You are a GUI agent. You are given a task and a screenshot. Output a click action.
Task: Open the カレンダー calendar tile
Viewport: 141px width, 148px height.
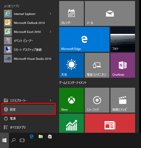tap(71, 13)
